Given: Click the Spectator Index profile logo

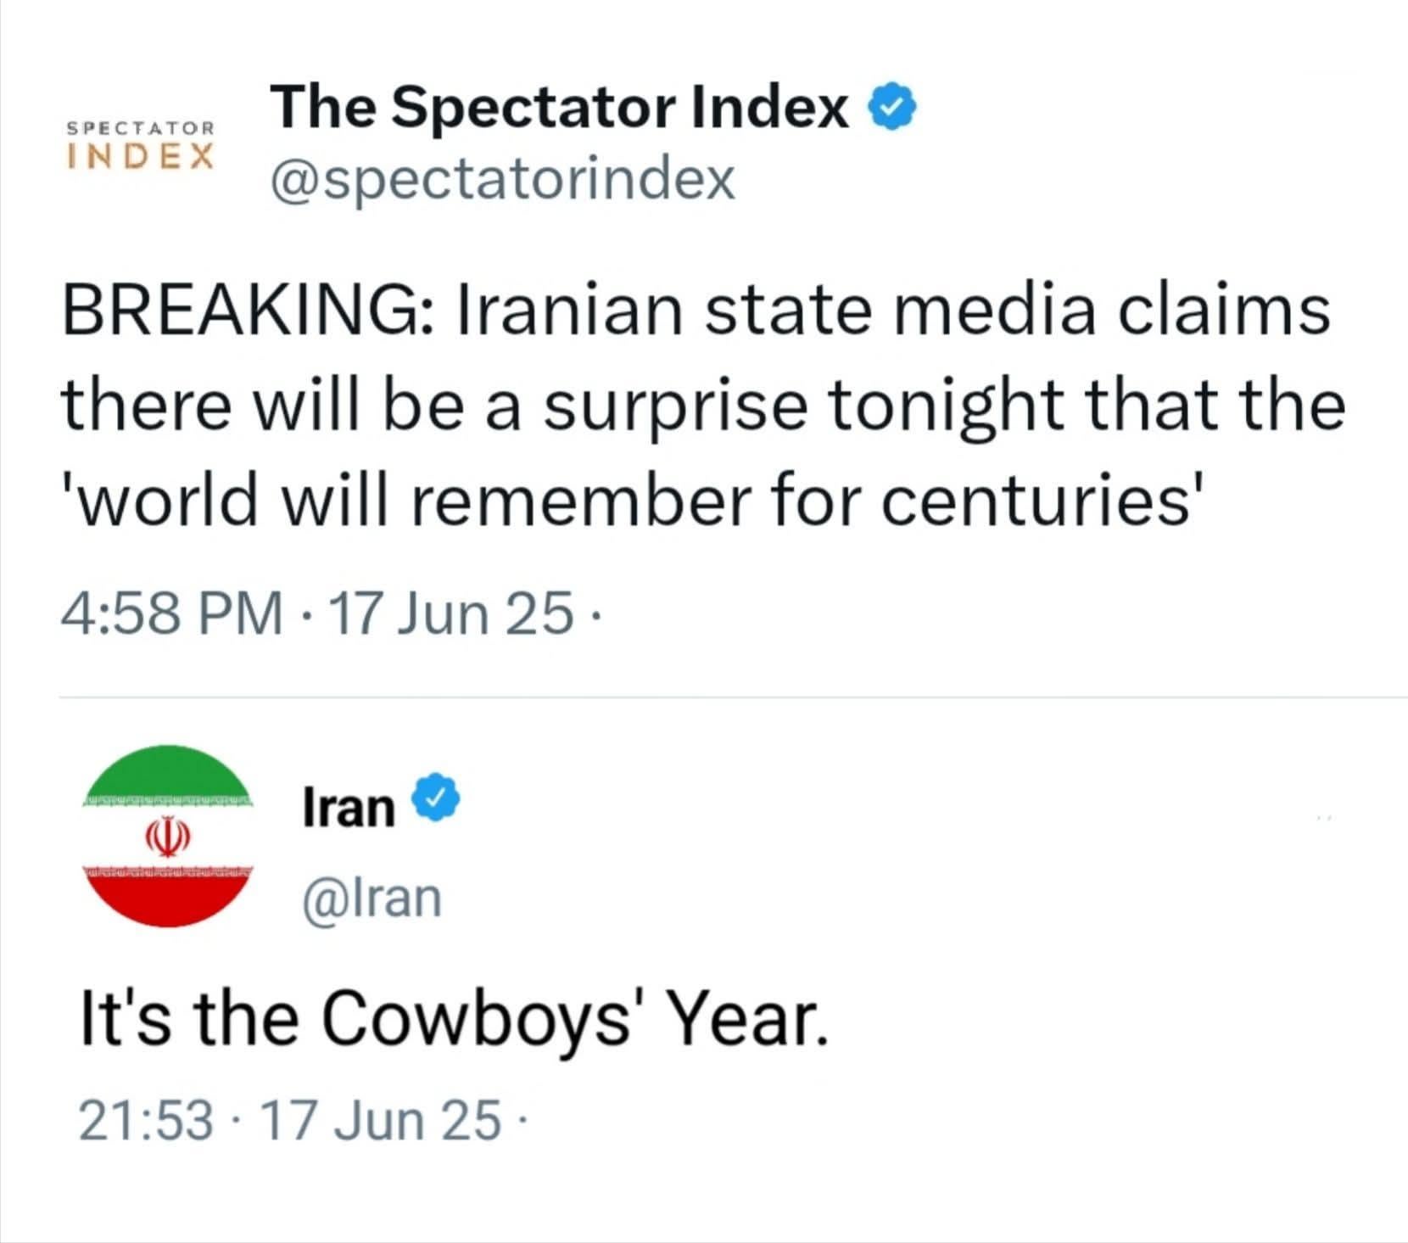Looking at the screenshot, I should [x=141, y=145].
